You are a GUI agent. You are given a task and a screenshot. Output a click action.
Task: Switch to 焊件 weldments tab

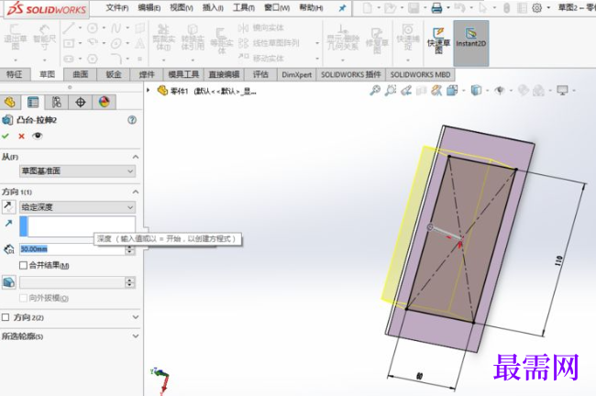147,74
